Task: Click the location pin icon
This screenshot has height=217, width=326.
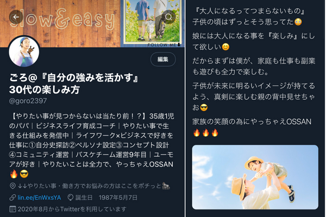Action: point(12,186)
